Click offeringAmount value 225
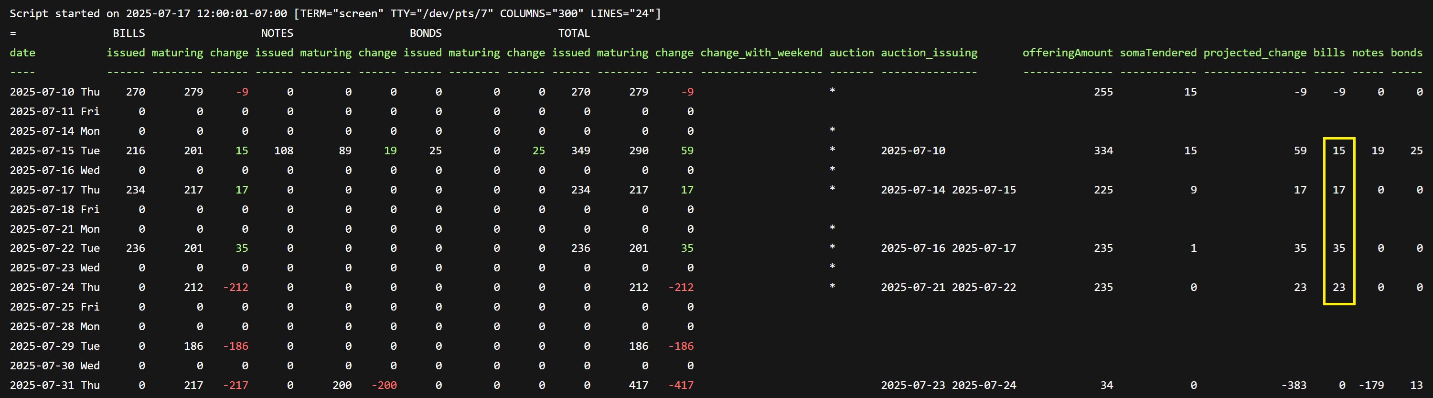 click(x=1103, y=190)
